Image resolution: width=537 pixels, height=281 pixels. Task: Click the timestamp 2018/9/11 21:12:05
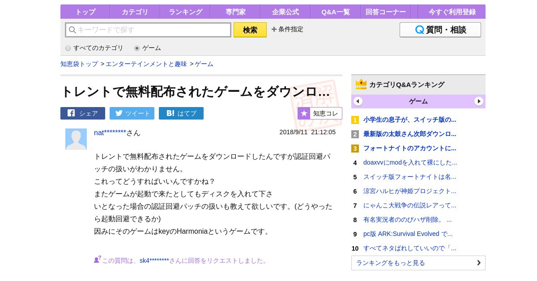click(307, 132)
